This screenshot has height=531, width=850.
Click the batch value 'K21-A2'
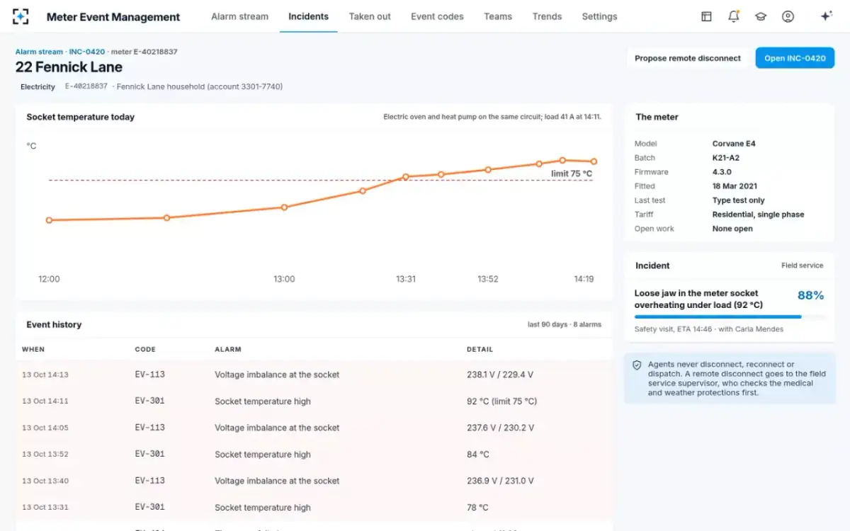[726, 158]
